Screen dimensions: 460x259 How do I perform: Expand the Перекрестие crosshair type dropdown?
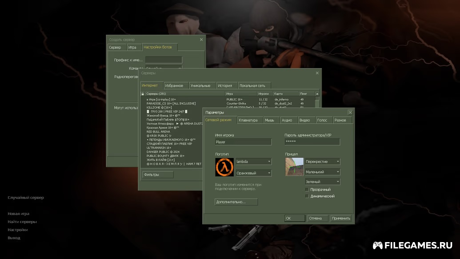click(322, 162)
